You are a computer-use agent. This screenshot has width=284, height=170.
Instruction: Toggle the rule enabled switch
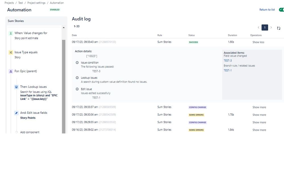coord(281,10)
